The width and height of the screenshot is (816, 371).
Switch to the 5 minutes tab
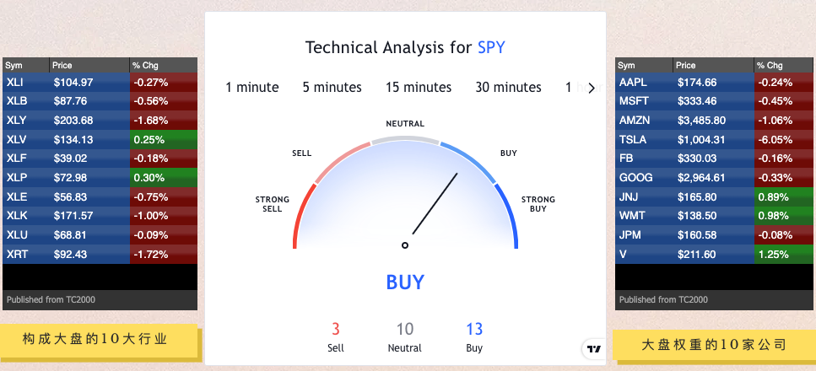(332, 88)
